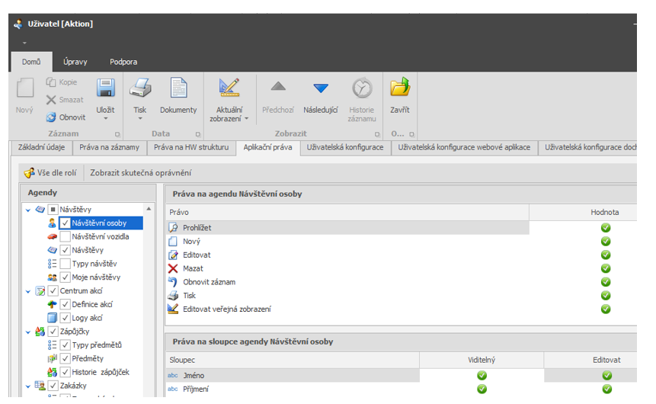Save using the Uložit floppy icon

point(105,88)
